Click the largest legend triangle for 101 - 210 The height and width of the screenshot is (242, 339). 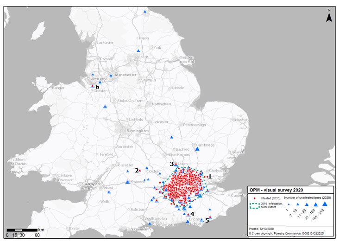(x=325, y=204)
